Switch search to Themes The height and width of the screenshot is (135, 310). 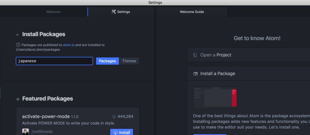pyautogui.click(x=129, y=61)
